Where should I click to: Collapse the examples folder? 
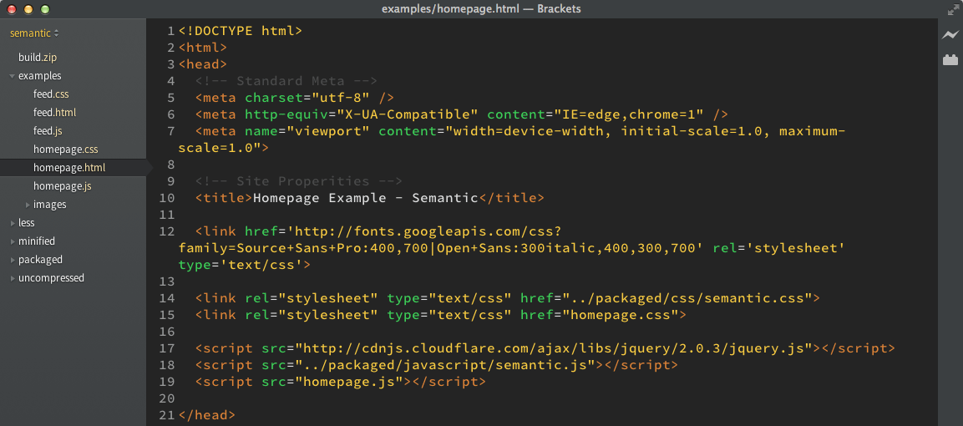(x=13, y=76)
